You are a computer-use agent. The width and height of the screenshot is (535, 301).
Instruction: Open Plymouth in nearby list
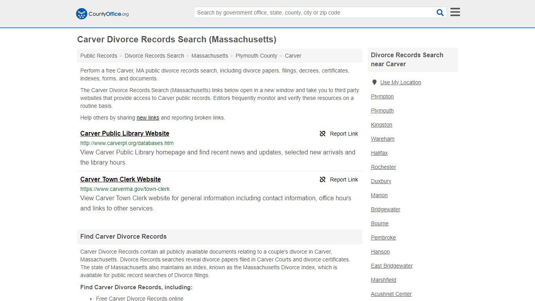382,111
